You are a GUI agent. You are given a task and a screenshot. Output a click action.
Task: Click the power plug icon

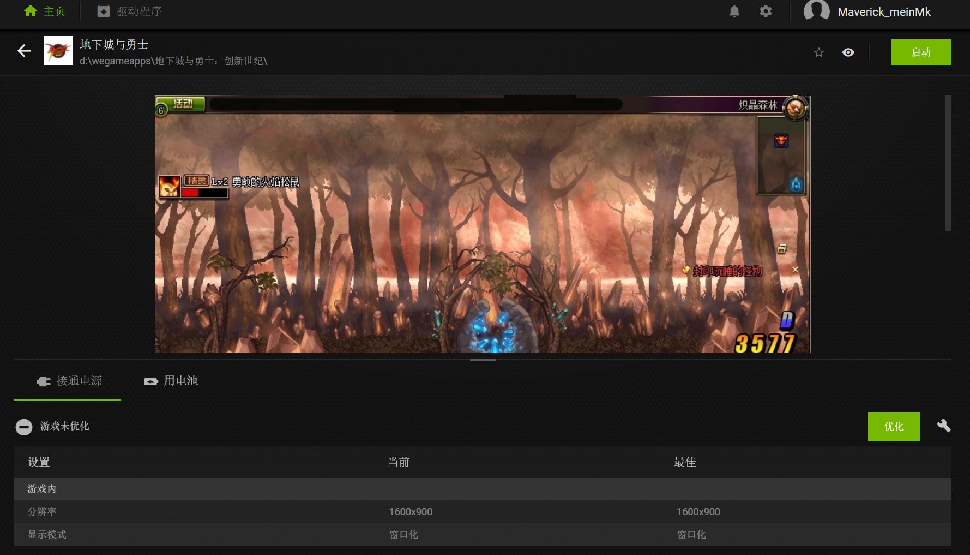[x=44, y=381]
